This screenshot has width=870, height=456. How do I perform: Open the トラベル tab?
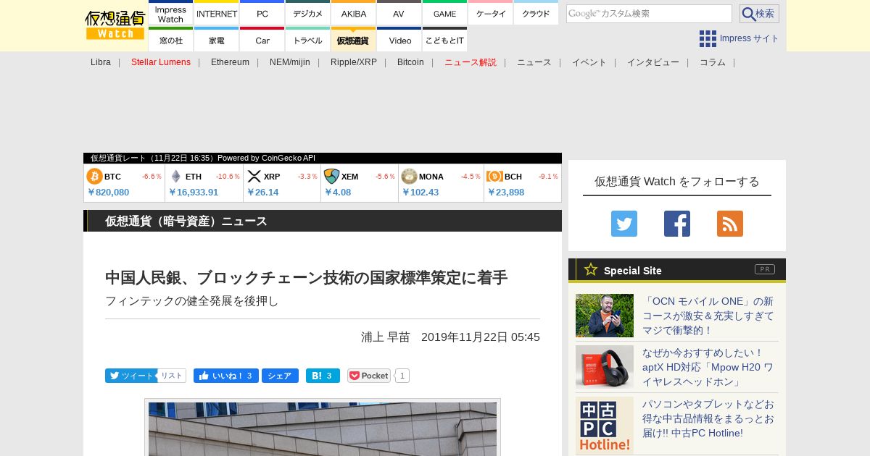click(x=308, y=40)
